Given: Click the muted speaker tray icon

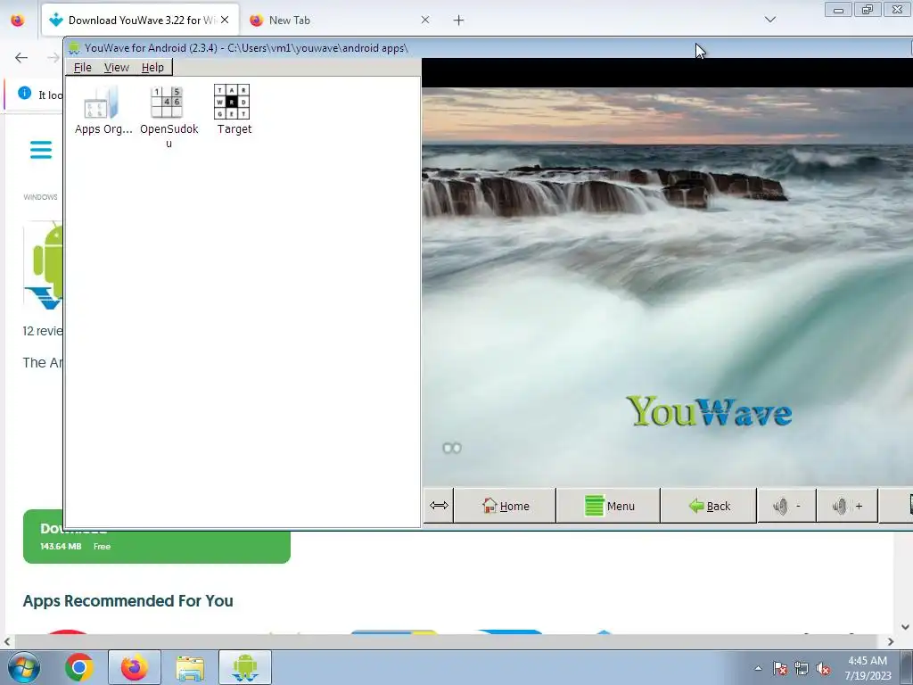Looking at the screenshot, I should tap(823, 668).
